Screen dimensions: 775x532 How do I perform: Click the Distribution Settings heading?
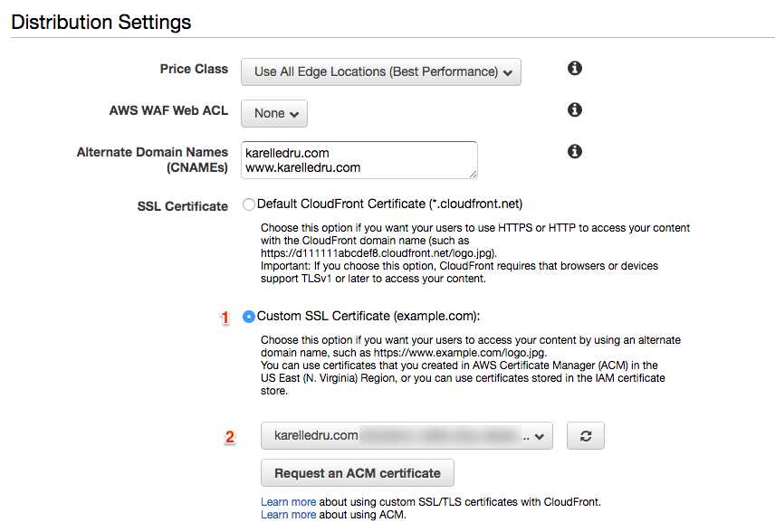pos(100,22)
